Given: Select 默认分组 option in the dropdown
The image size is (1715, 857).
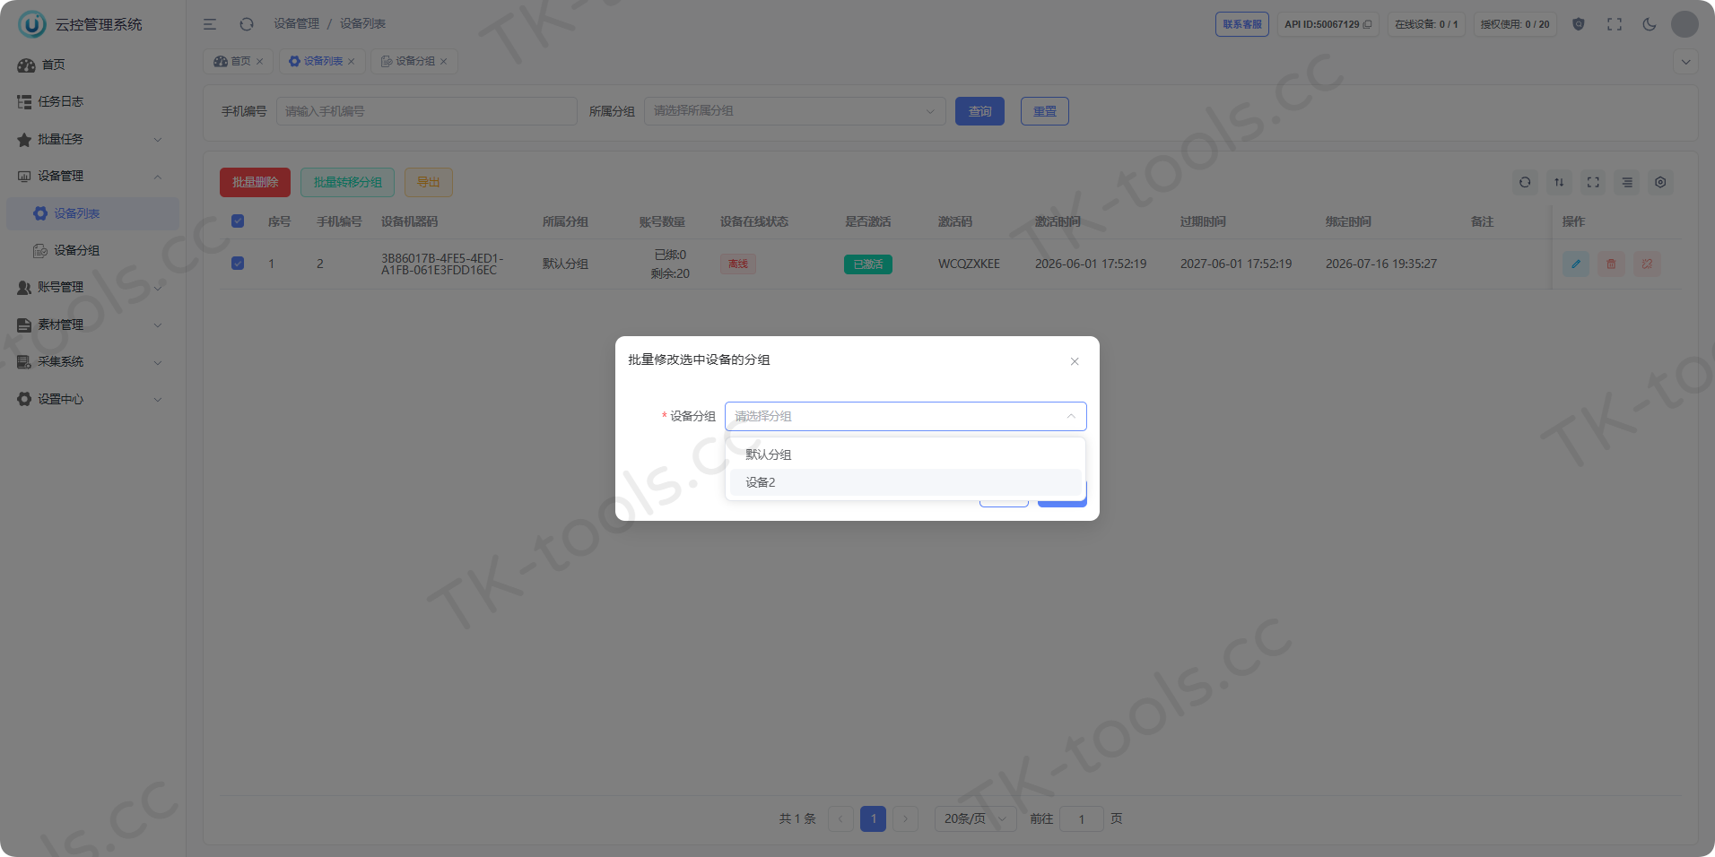Looking at the screenshot, I should pos(905,454).
